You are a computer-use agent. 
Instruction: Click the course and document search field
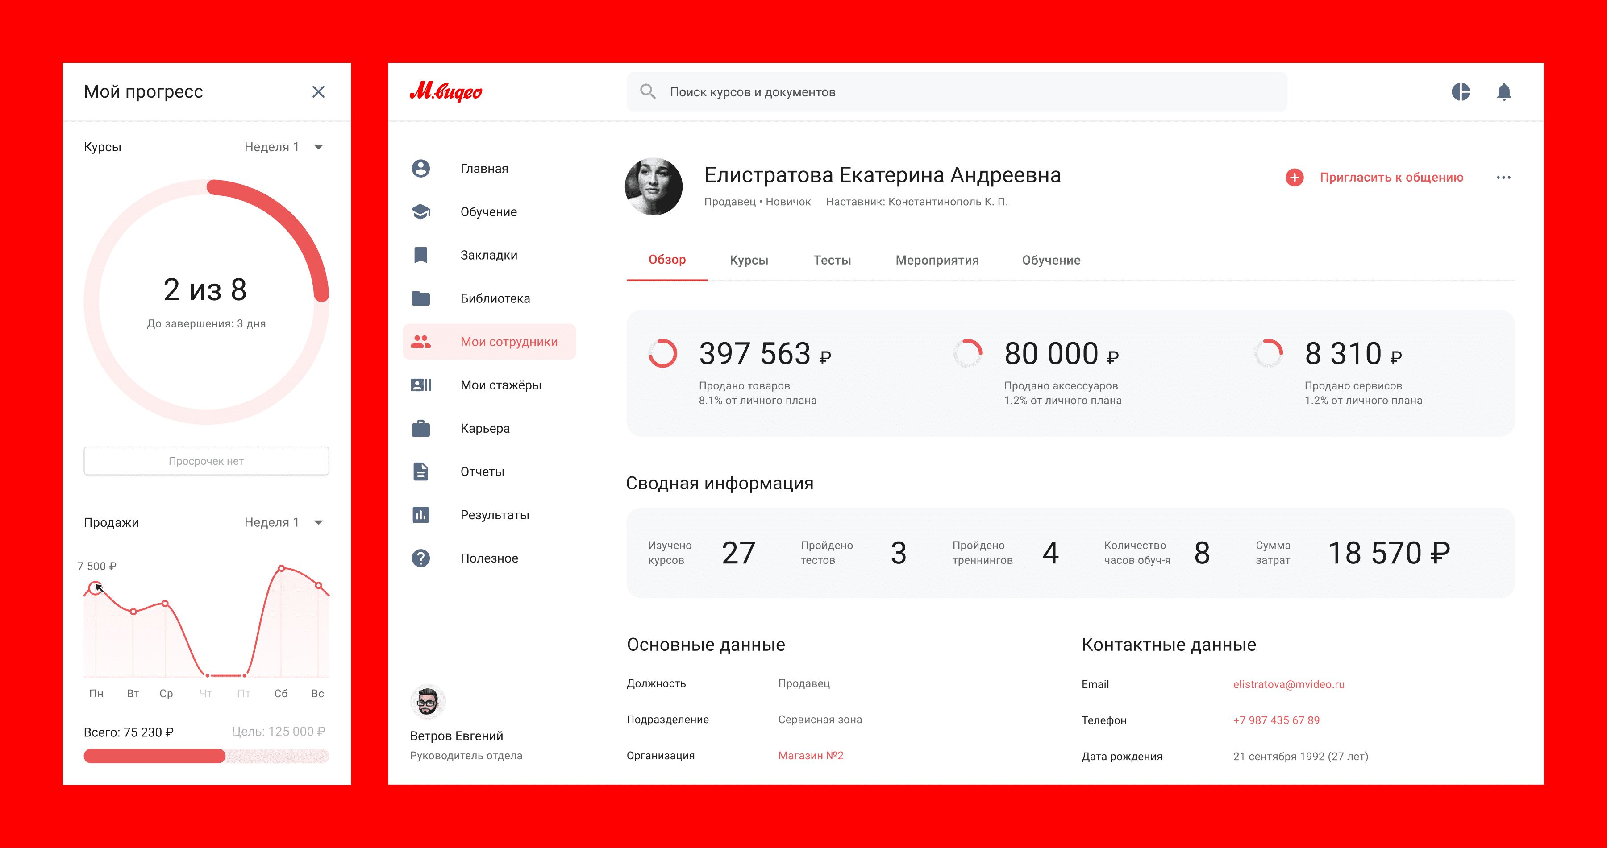pyautogui.click(x=956, y=92)
